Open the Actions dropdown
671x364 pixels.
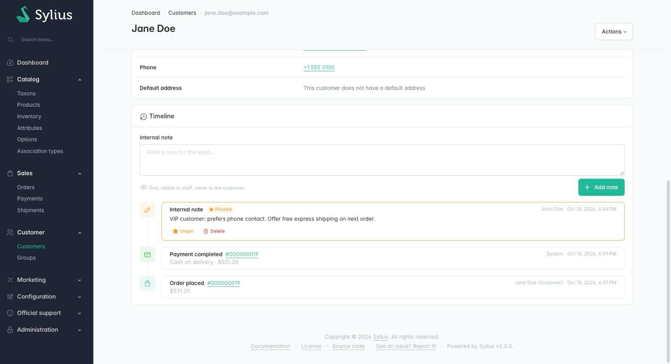(614, 31)
